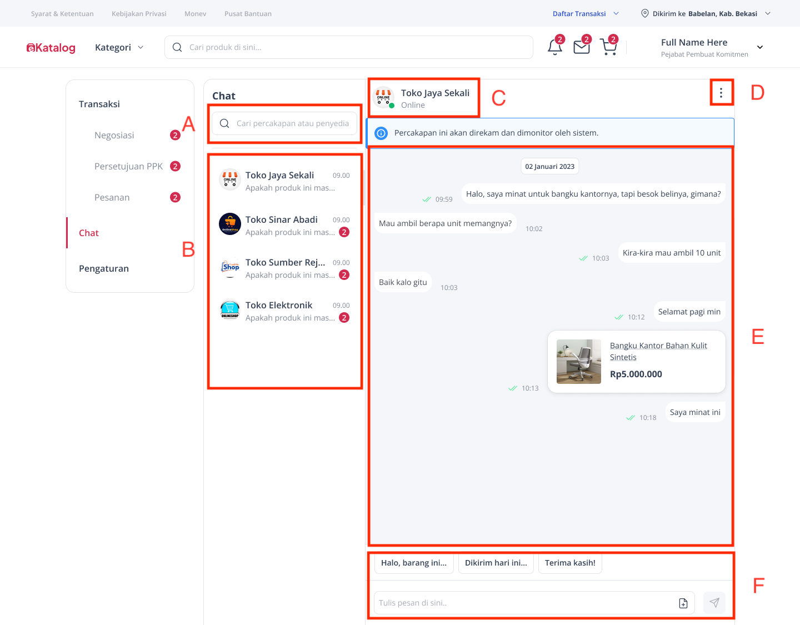Click the Toko Jaya Sekali store avatar
This screenshot has width=800, height=625.
coord(383,97)
